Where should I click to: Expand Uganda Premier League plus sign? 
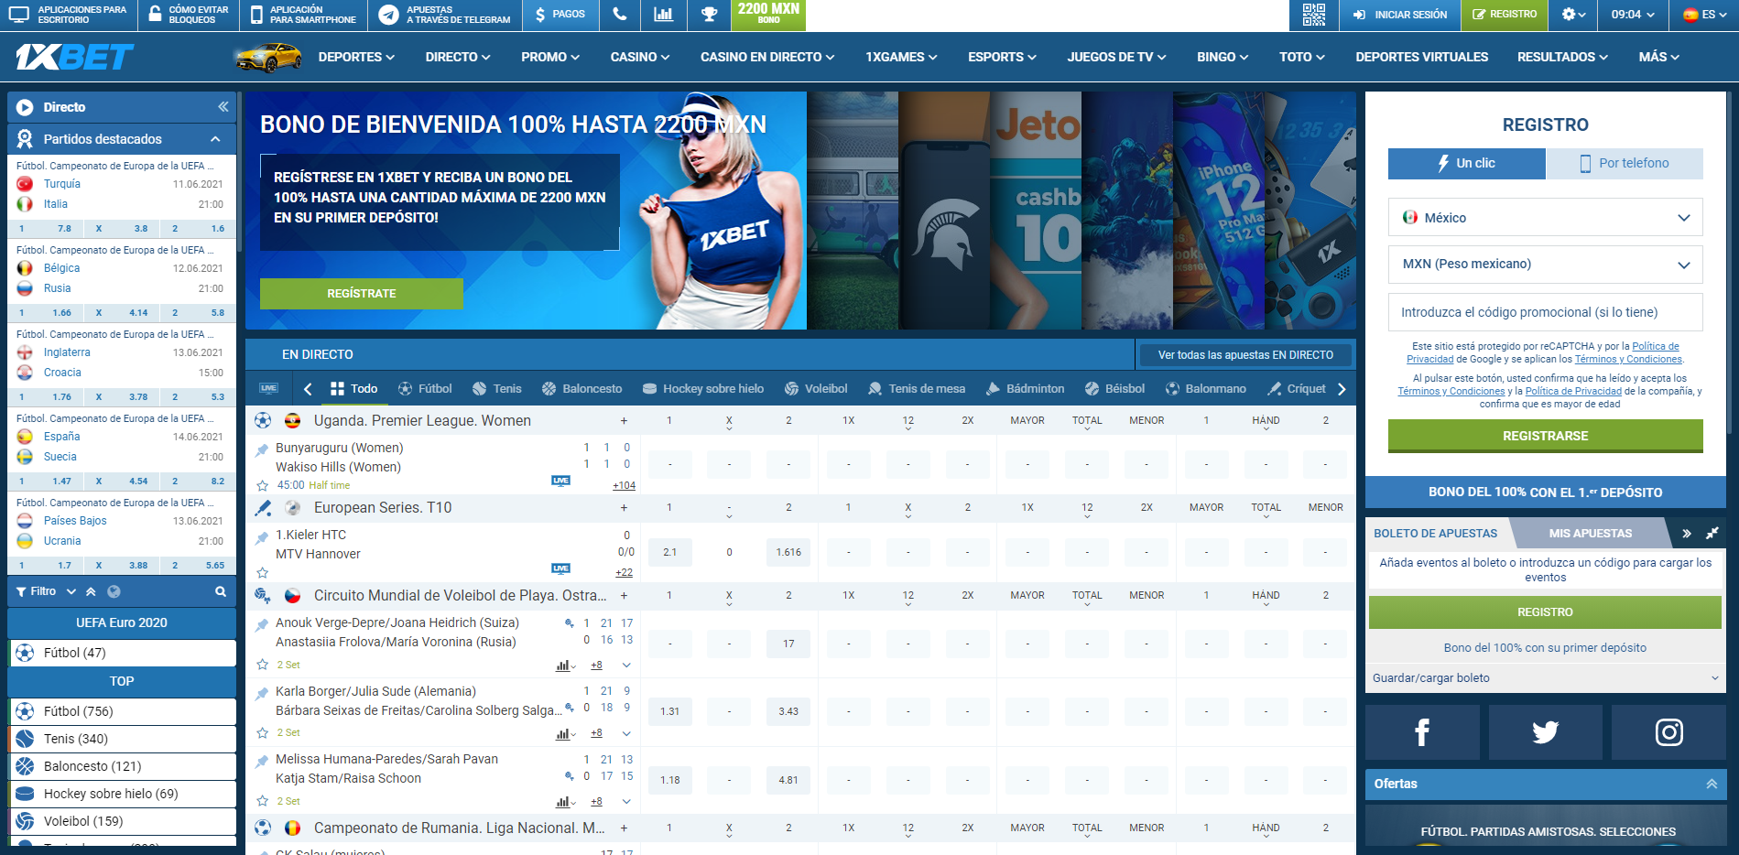click(x=624, y=421)
